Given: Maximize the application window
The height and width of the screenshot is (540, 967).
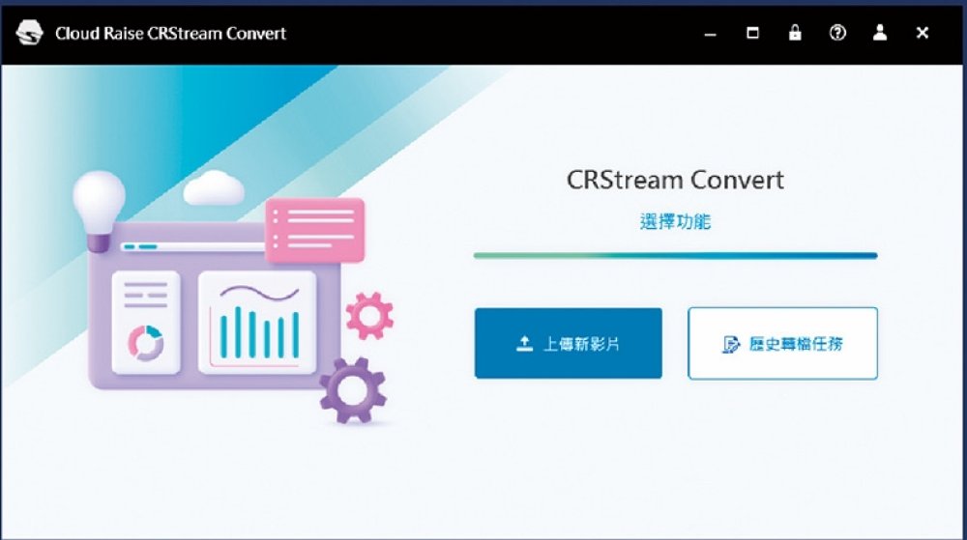Looking at the screenshot, I should coord(752,33).
